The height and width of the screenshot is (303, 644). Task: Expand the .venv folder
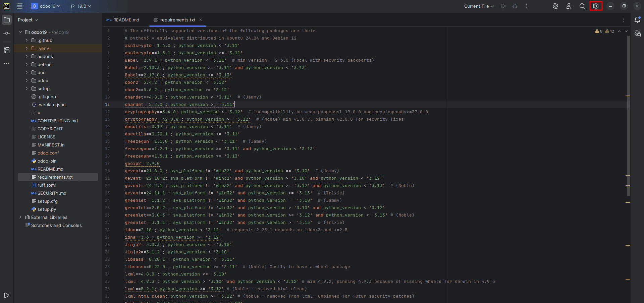click(27, 48)
